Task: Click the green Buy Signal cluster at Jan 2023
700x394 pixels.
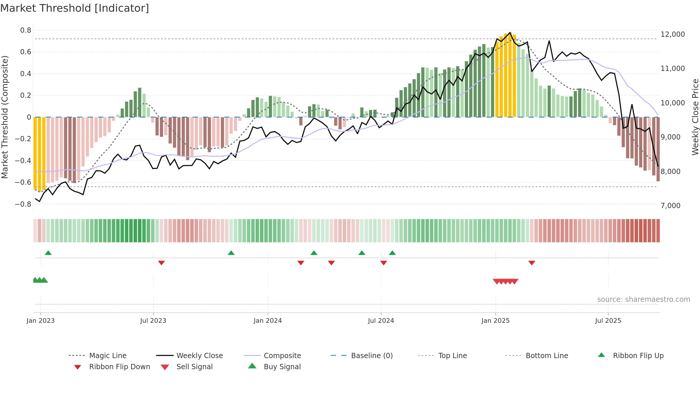Action: point(40,280)
